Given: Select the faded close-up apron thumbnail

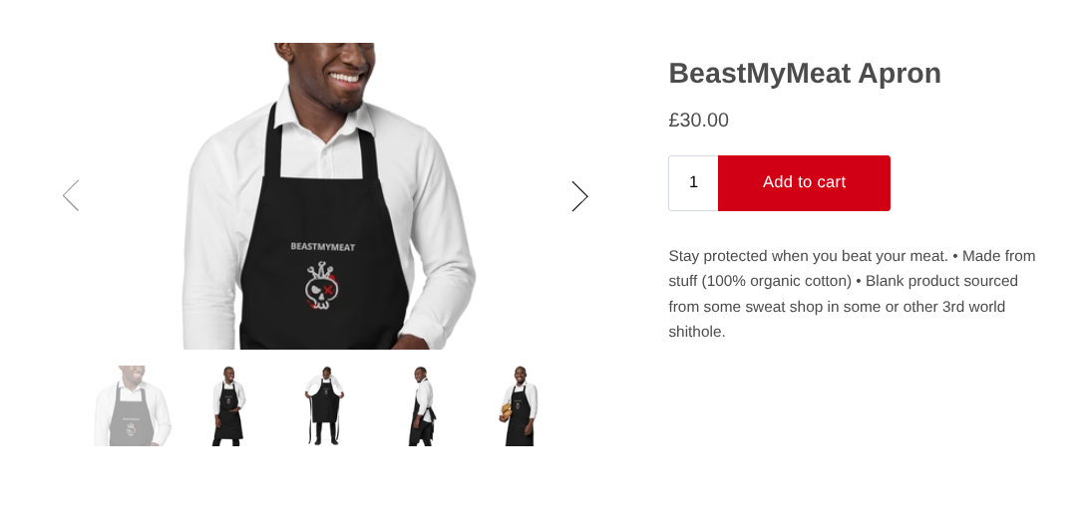Looking at the screenshot, I should click(133, 405).
